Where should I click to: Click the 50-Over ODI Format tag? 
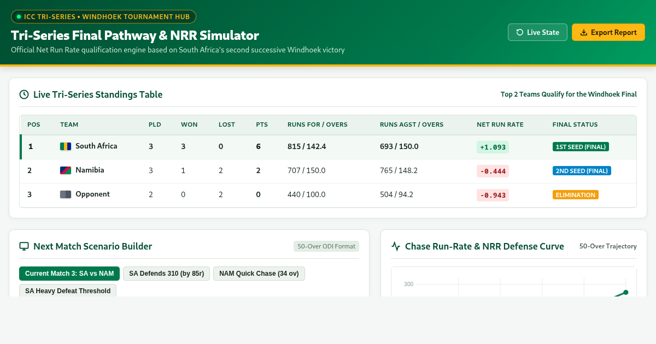pyautogui.click(x=326, y=246)
